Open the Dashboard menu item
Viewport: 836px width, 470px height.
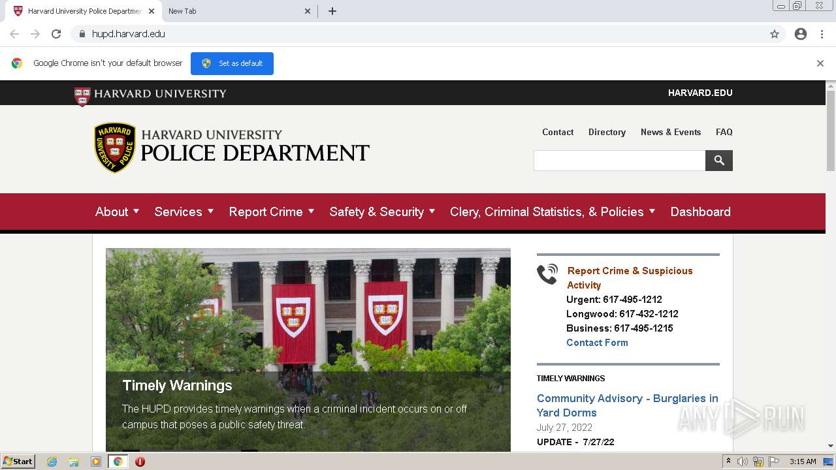pos(700,211)
